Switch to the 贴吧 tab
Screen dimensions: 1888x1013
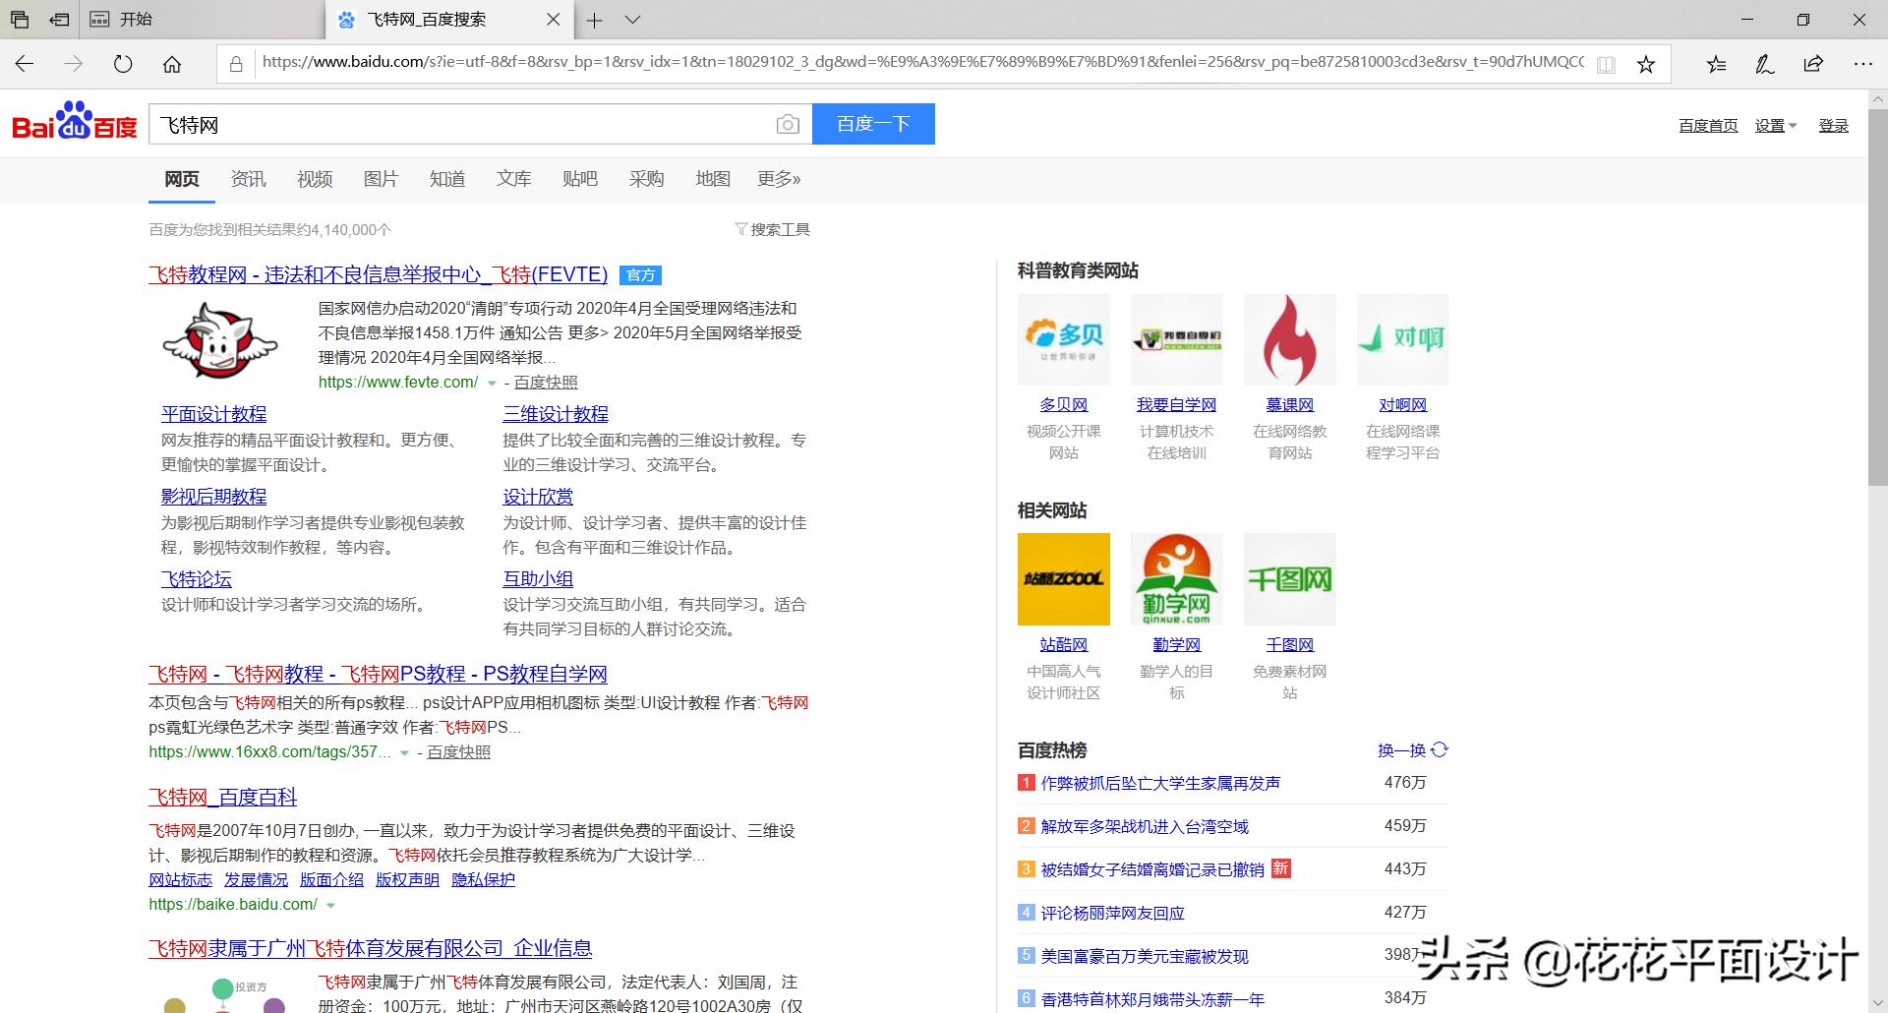pyautogui.click(x=580, y=179)
